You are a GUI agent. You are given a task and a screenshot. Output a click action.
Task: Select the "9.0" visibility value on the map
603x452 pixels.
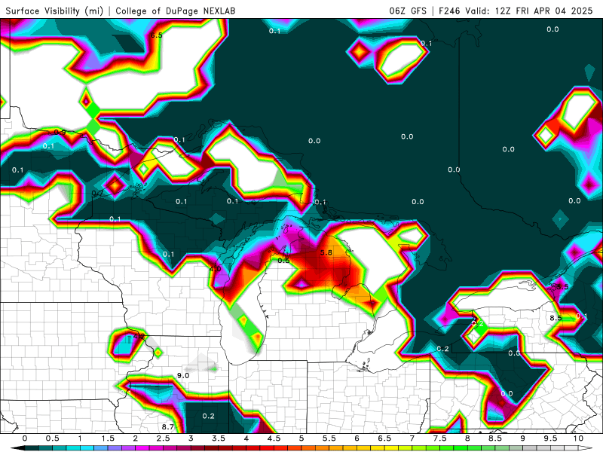(x=183, y=375)
